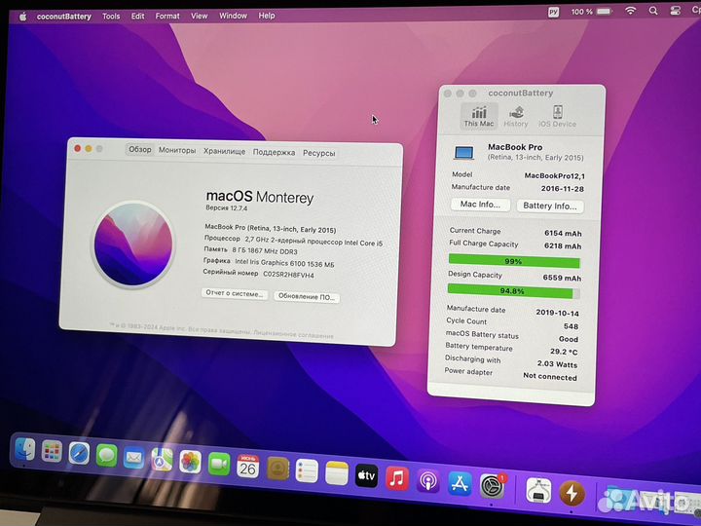
Task: Open Notes app in the Dock
Action: tap(337, 473)
